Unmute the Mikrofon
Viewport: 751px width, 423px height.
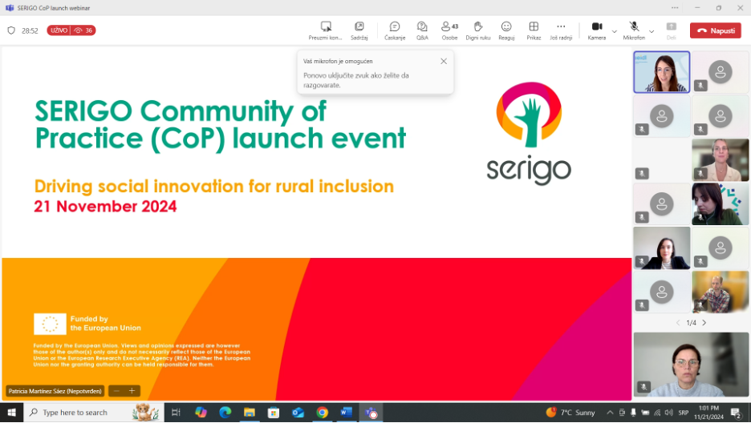pyautogui.click(x=634, y=30)
